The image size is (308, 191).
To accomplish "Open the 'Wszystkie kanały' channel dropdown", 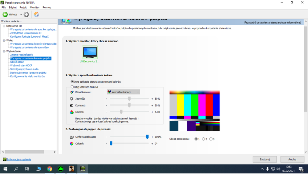I will (x=124, y=92).
